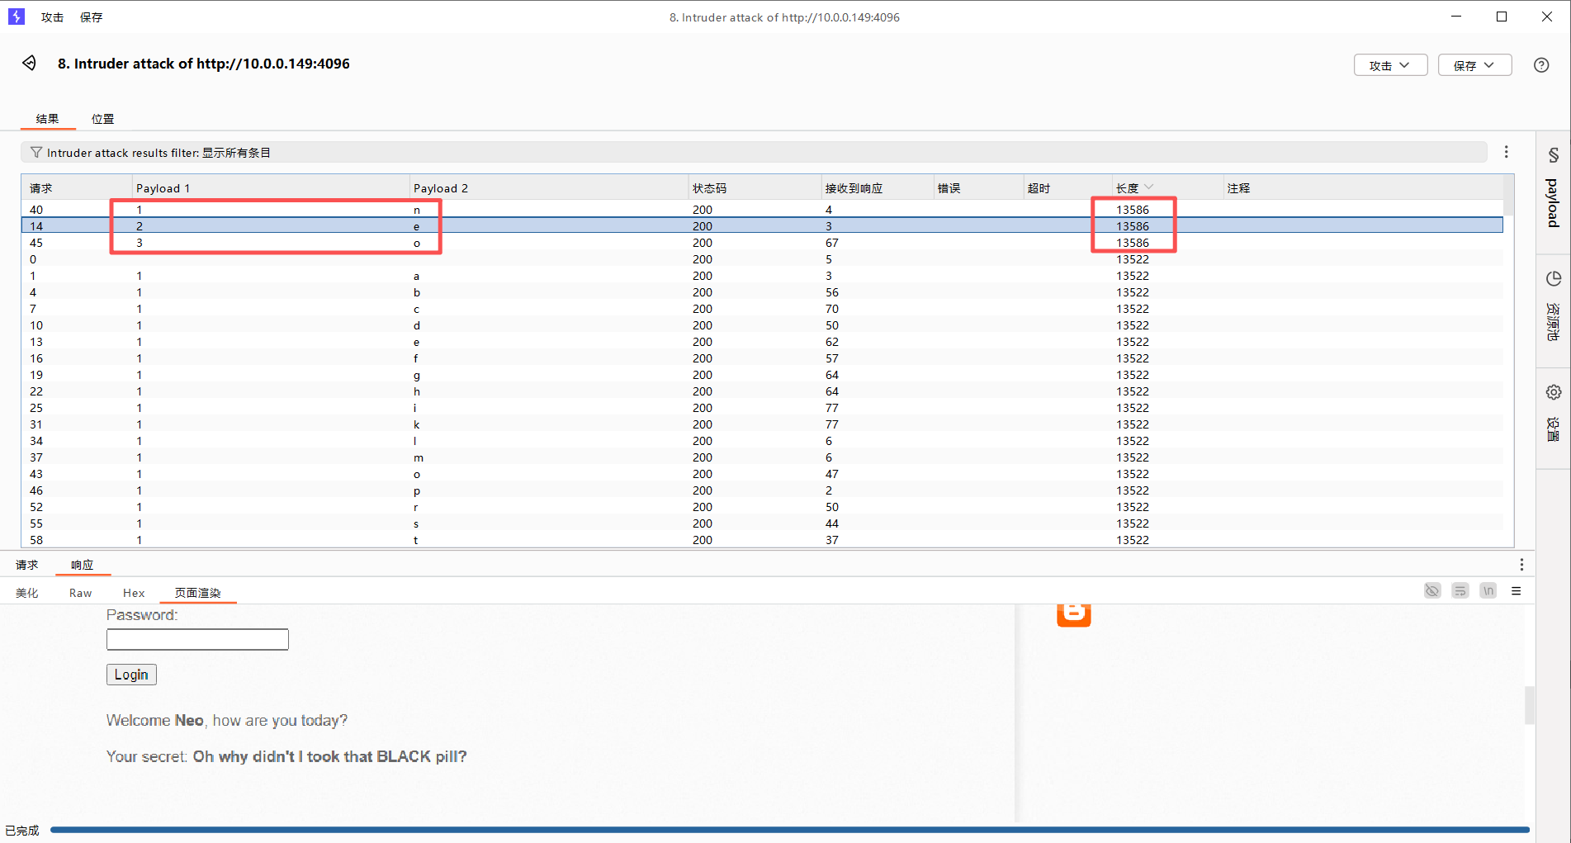Maximize the Intruder attack window
This screenshot has height=843, width=1571.
1502,17
